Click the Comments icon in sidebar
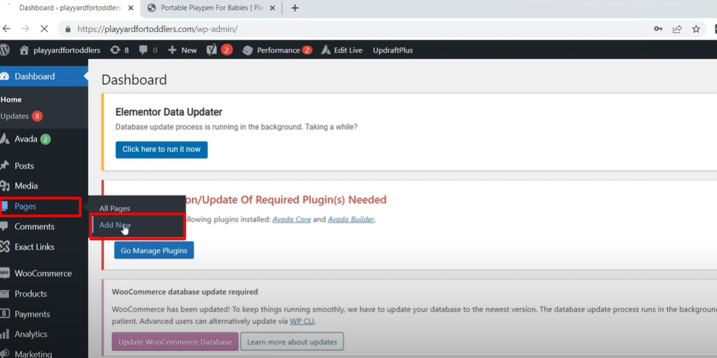 click(4, 226)
